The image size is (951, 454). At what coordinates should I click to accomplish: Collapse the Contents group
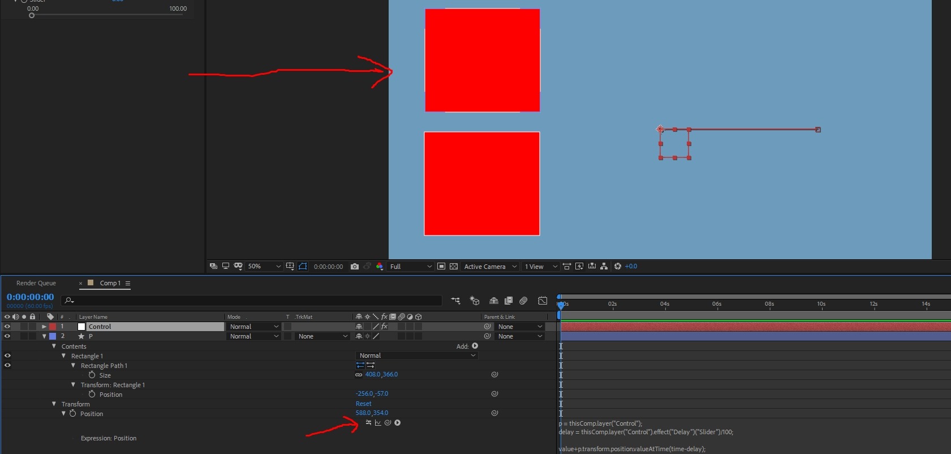coord(54,346)
